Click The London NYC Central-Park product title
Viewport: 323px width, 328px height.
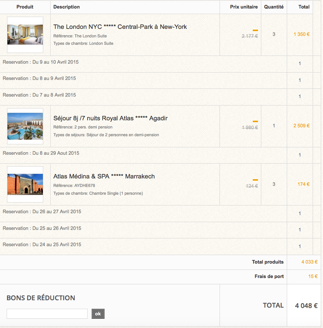(120, 27)
